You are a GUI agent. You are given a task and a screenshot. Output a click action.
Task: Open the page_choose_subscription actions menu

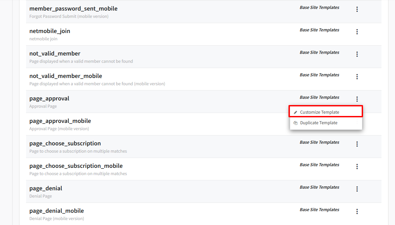[357, 144]
